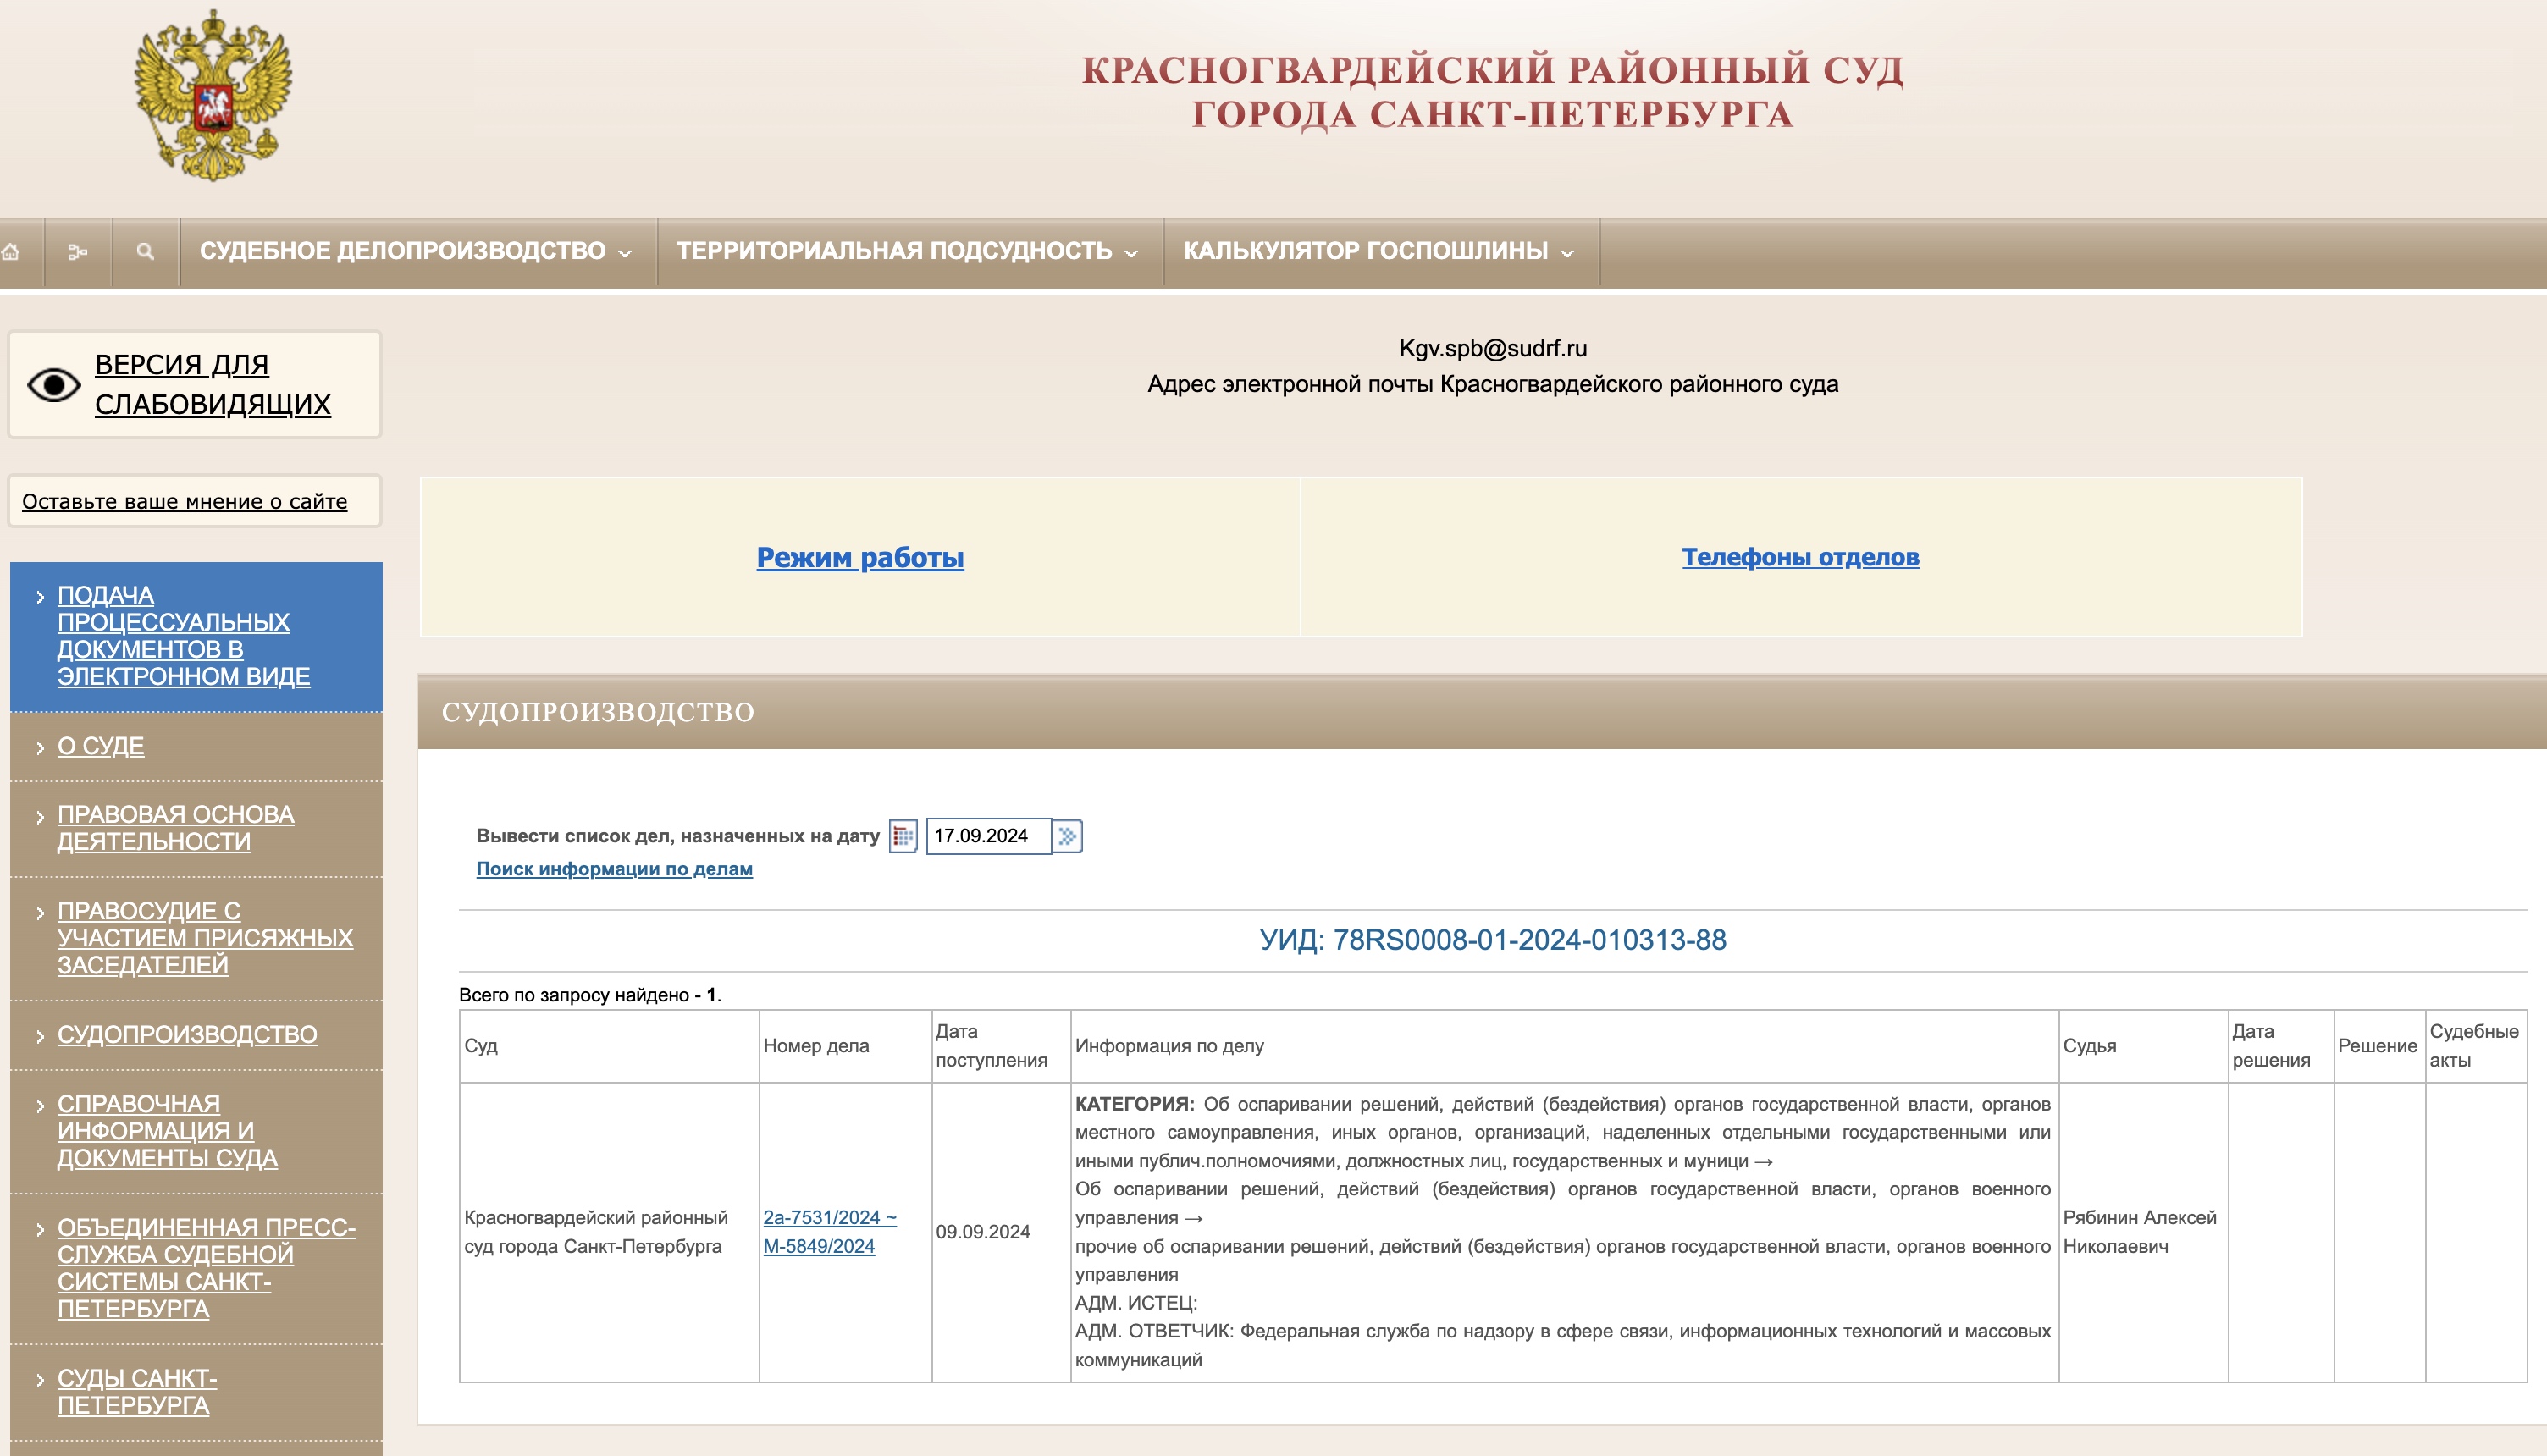Click the home icon in navigation bar
2547x1456 pixels.
click(x=11, y=252)
